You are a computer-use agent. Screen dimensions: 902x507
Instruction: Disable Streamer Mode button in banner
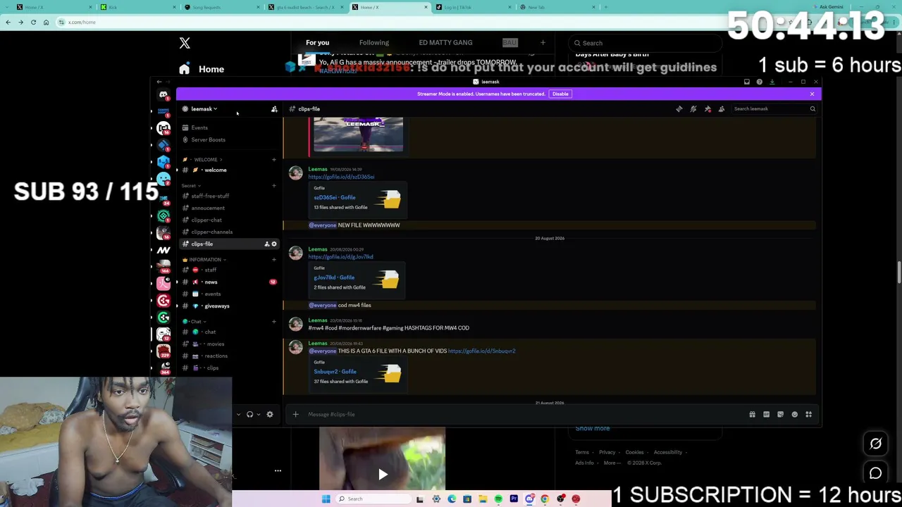click(x=560, y=94)
